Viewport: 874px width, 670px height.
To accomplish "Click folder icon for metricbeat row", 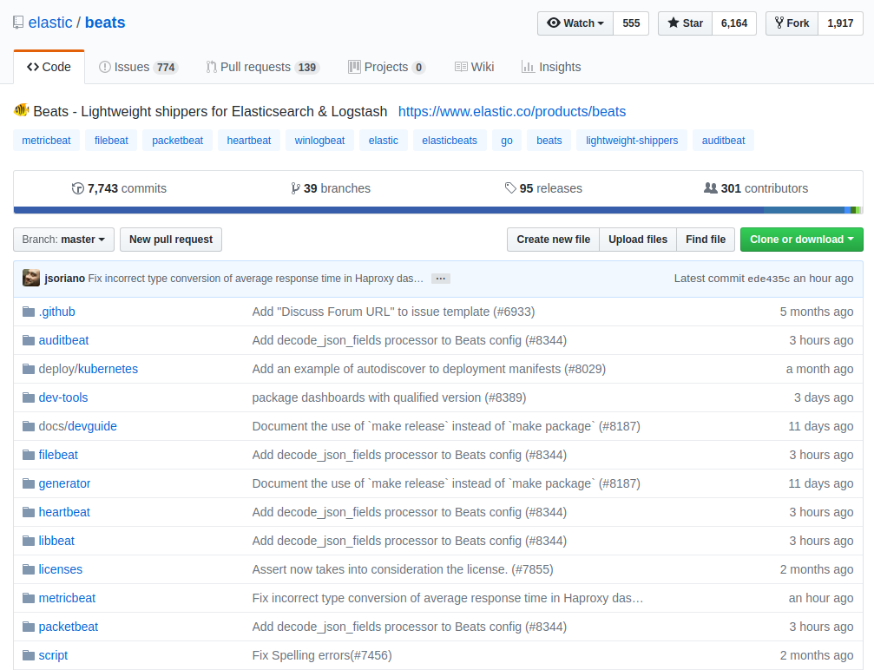I will point(29,598).
